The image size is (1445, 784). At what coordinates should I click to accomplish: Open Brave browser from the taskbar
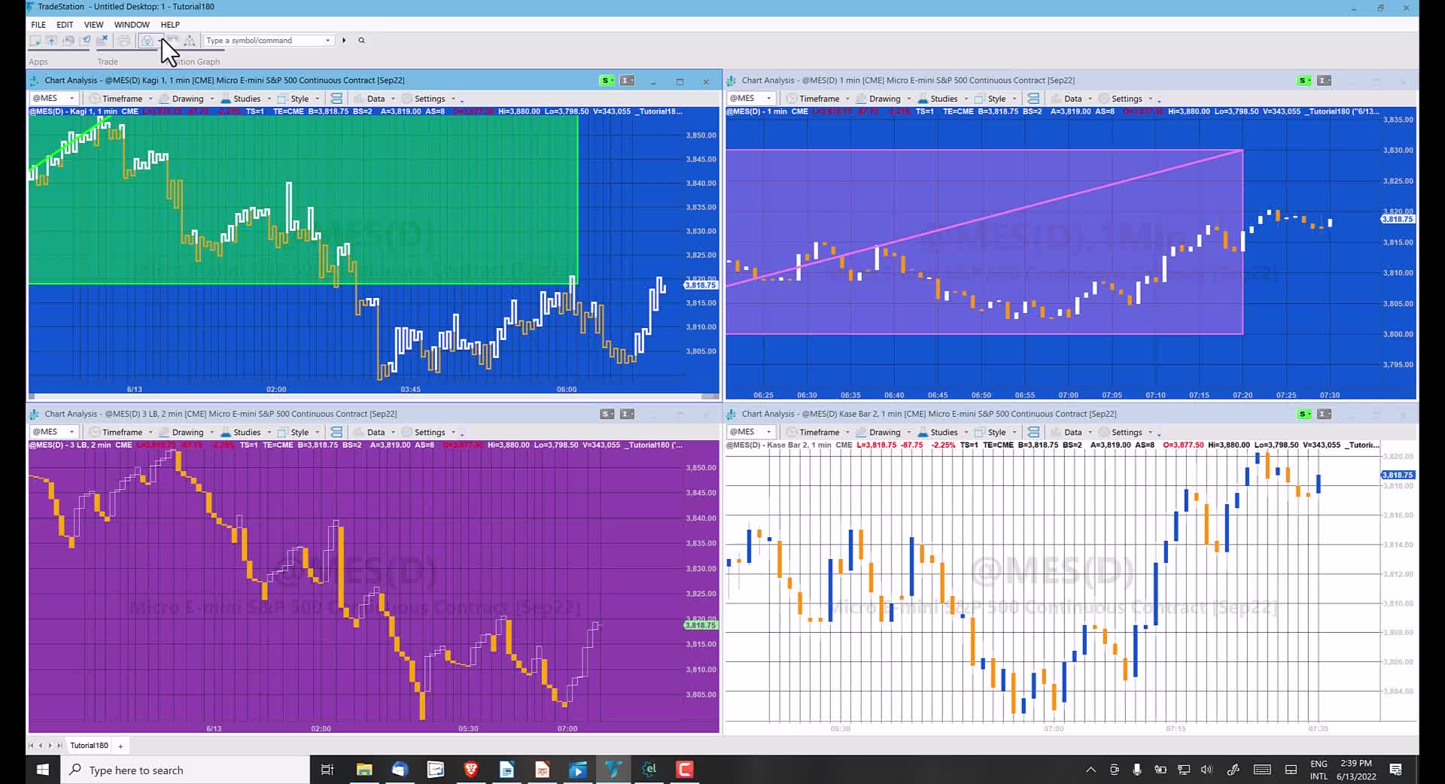pyautogui.click(x=471, y=770)
